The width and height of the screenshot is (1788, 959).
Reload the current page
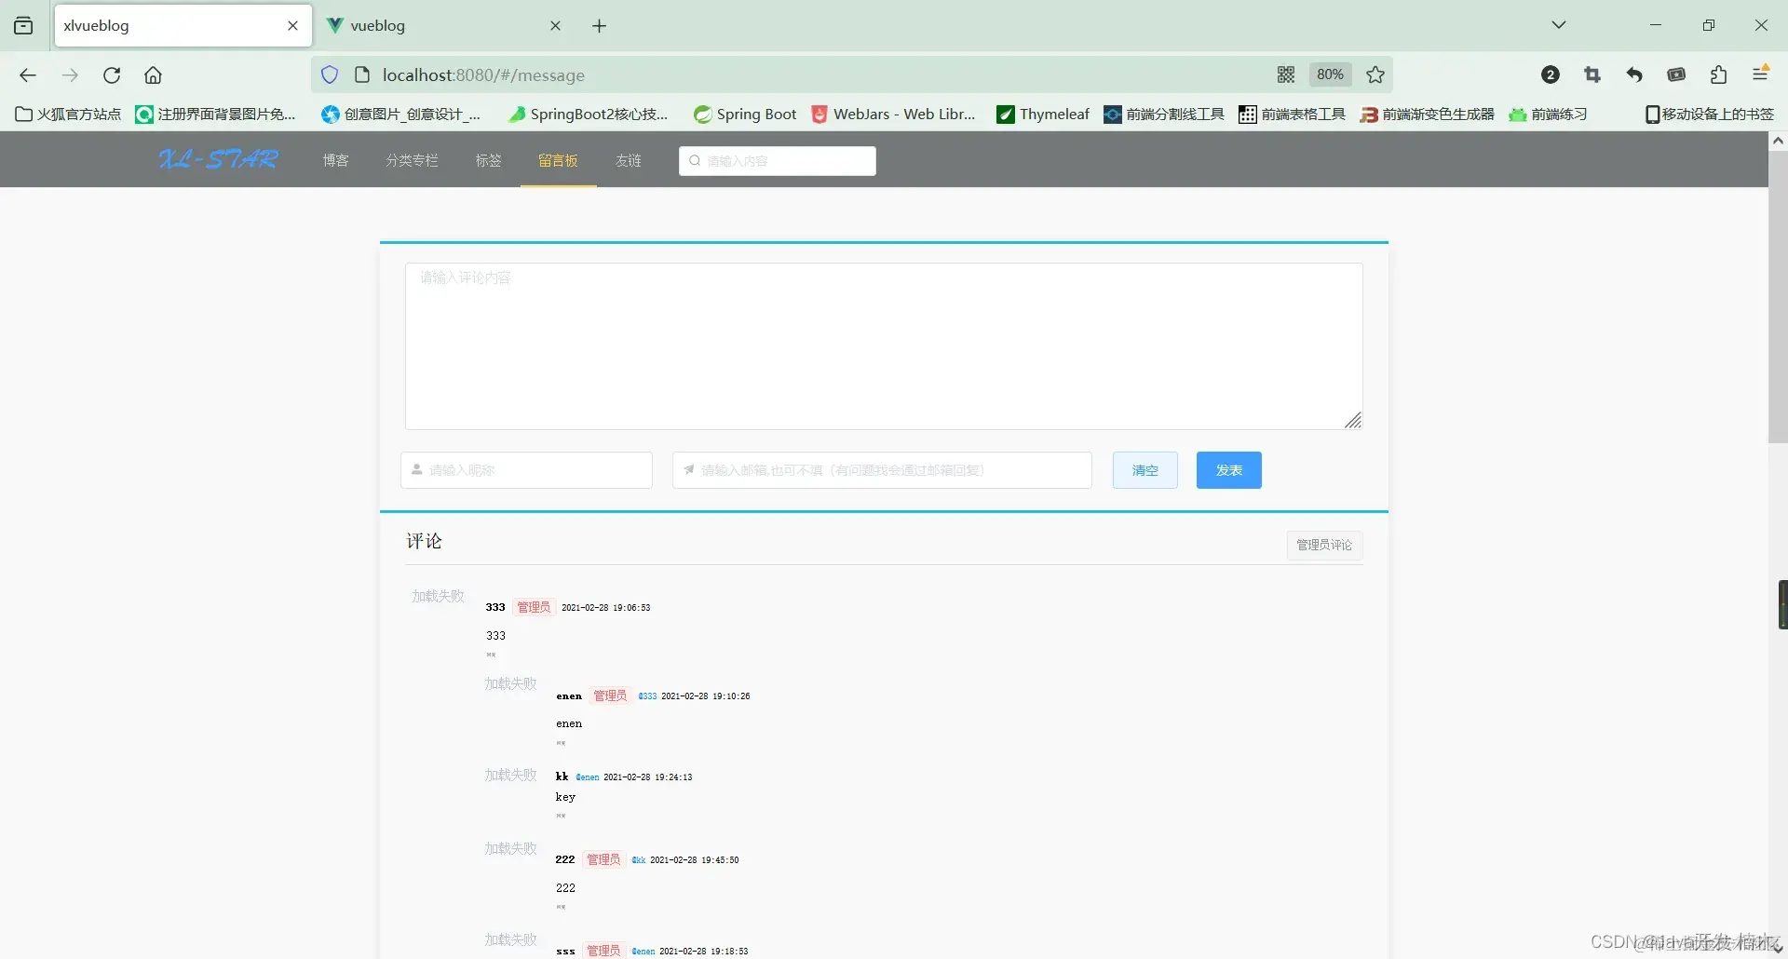click(x=112, y=75)
